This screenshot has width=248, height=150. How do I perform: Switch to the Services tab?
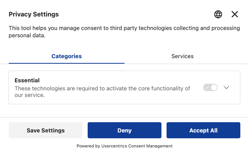tap(182, 56)
